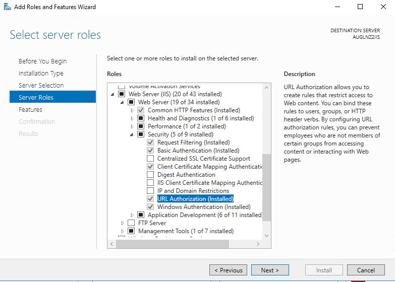Check the FTP Server role checkbox

point(131,223)
